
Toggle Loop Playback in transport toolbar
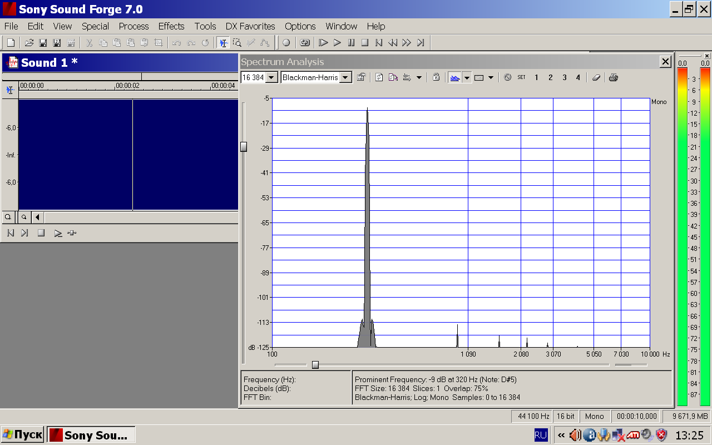pyautogui.click(x=305, y=43)
